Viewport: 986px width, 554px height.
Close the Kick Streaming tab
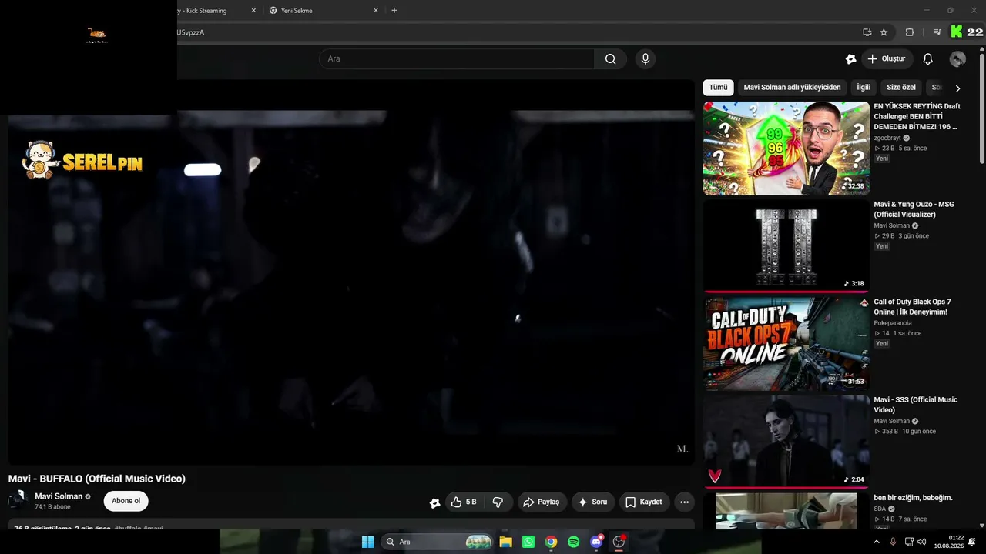(x=253, y=11)
